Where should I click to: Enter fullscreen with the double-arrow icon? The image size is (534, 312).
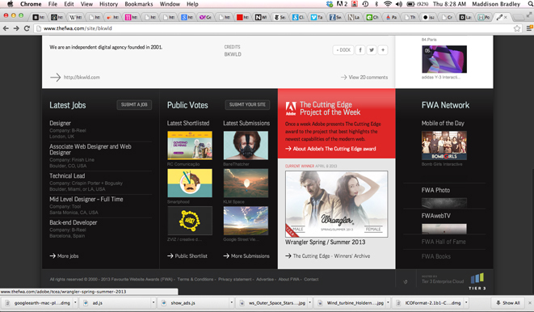pyautogui.click(x=529, y=15)
